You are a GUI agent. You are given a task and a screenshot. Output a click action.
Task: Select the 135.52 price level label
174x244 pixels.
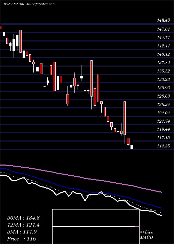(163, 71)
